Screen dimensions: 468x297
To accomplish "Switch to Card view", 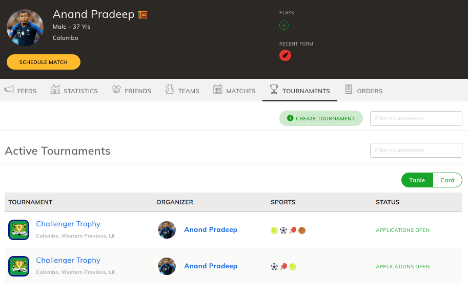I will coord(447,180).
